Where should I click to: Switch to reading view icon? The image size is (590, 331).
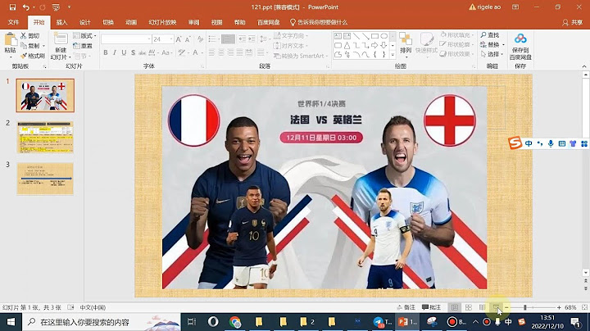coord(482,307)
